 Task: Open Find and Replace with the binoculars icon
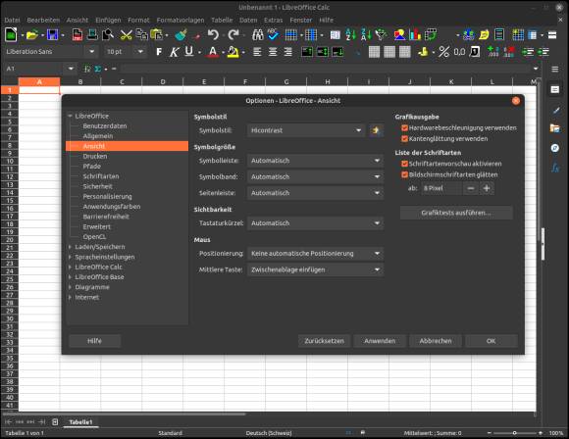(x=258, y=35)
